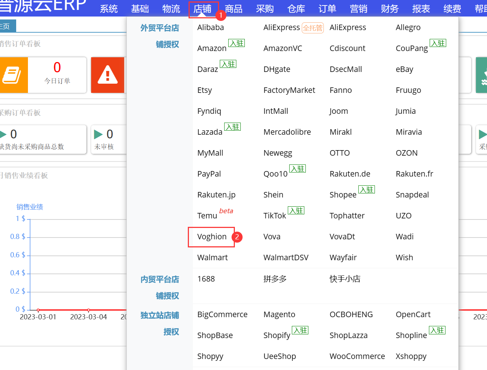Open 1688 domestic store authorization
Image resolution: width=487 pixels, height=370 pixels.
206,279
